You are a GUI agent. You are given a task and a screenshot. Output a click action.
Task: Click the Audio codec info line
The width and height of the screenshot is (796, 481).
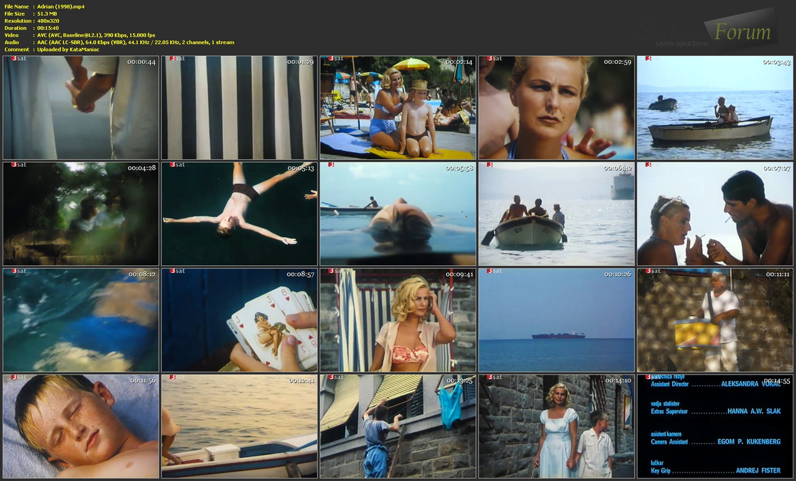(136, 42)
